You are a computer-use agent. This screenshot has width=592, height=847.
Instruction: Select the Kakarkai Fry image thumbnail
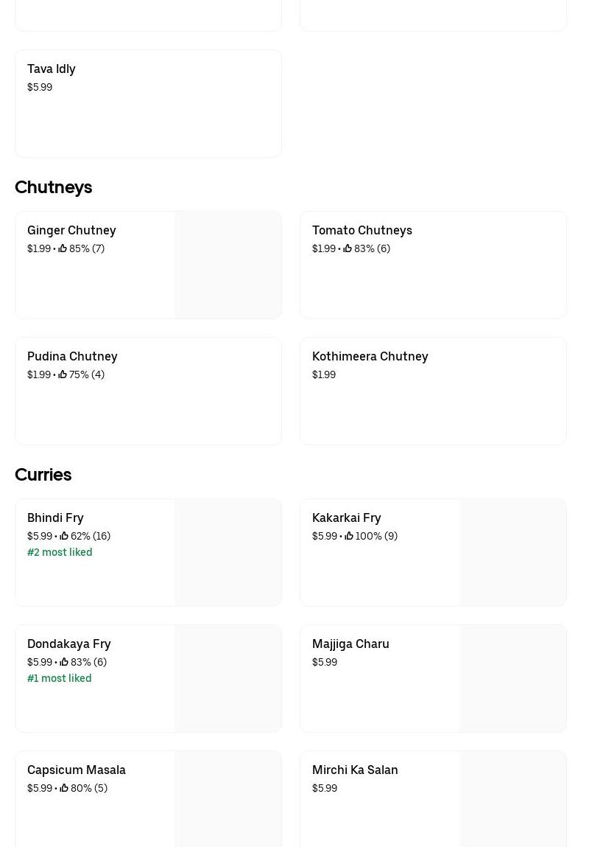[x=512, y=553]
